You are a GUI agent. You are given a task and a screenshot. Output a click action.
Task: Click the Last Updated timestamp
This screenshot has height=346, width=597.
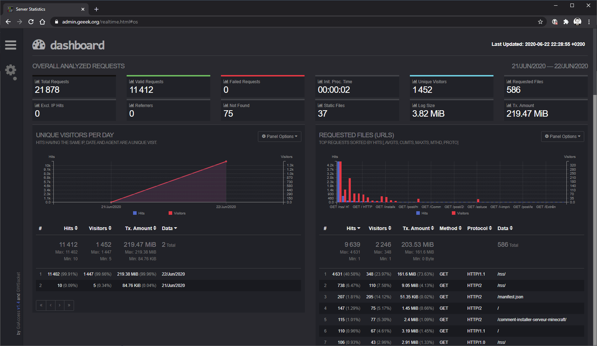coord(538,44)
